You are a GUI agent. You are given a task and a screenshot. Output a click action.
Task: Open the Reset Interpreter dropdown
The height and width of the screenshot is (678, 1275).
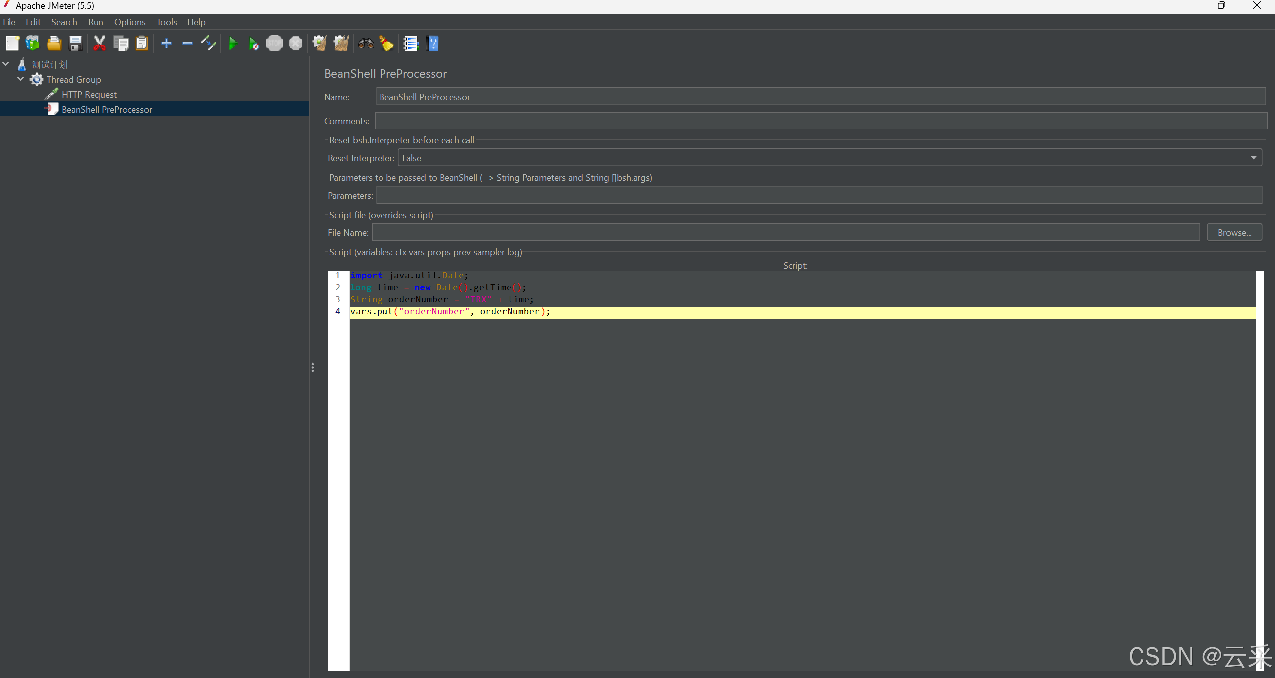coord(830,158)
